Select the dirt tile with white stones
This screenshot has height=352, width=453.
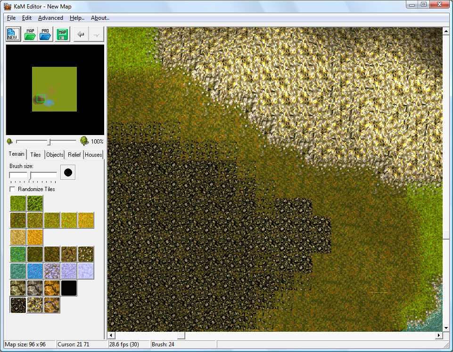(x=86, y=254)
